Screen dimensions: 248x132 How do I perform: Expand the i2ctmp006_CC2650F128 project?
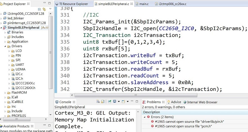1,14
